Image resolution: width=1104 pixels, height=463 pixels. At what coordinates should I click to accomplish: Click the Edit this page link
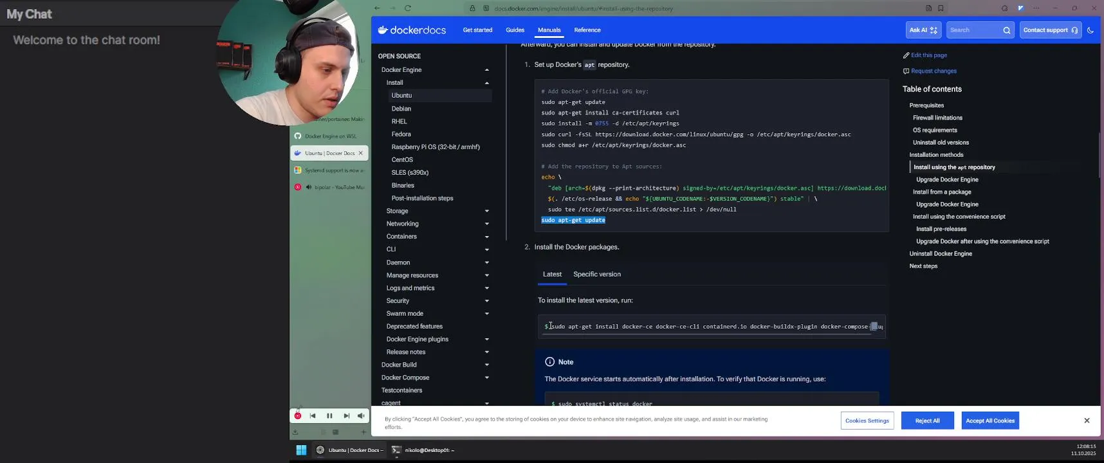click(x=925, y=55)
